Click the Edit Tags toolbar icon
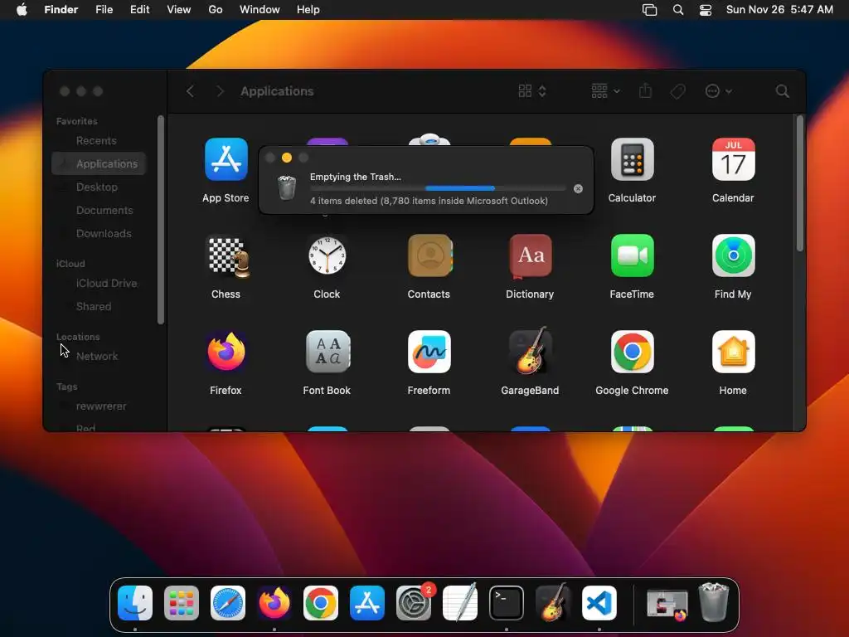 pos(678,91)
